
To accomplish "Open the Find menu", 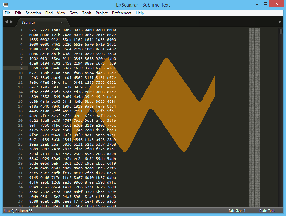I will 49,13.
